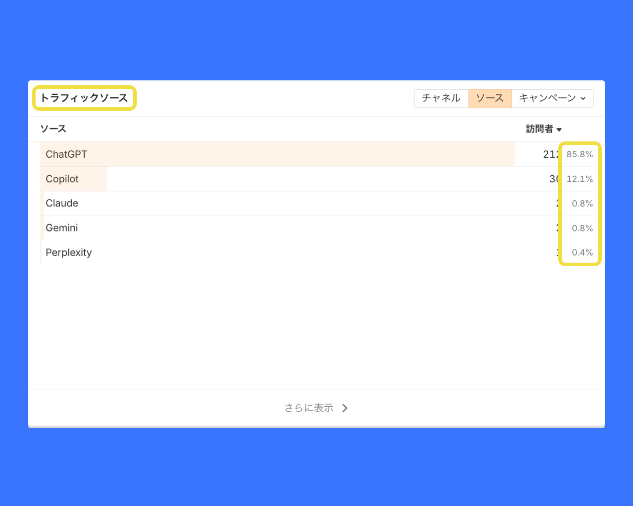Click ChatGPT's 85.8% percentage value
The image size is (633, 506).
(x=579, y=154)
